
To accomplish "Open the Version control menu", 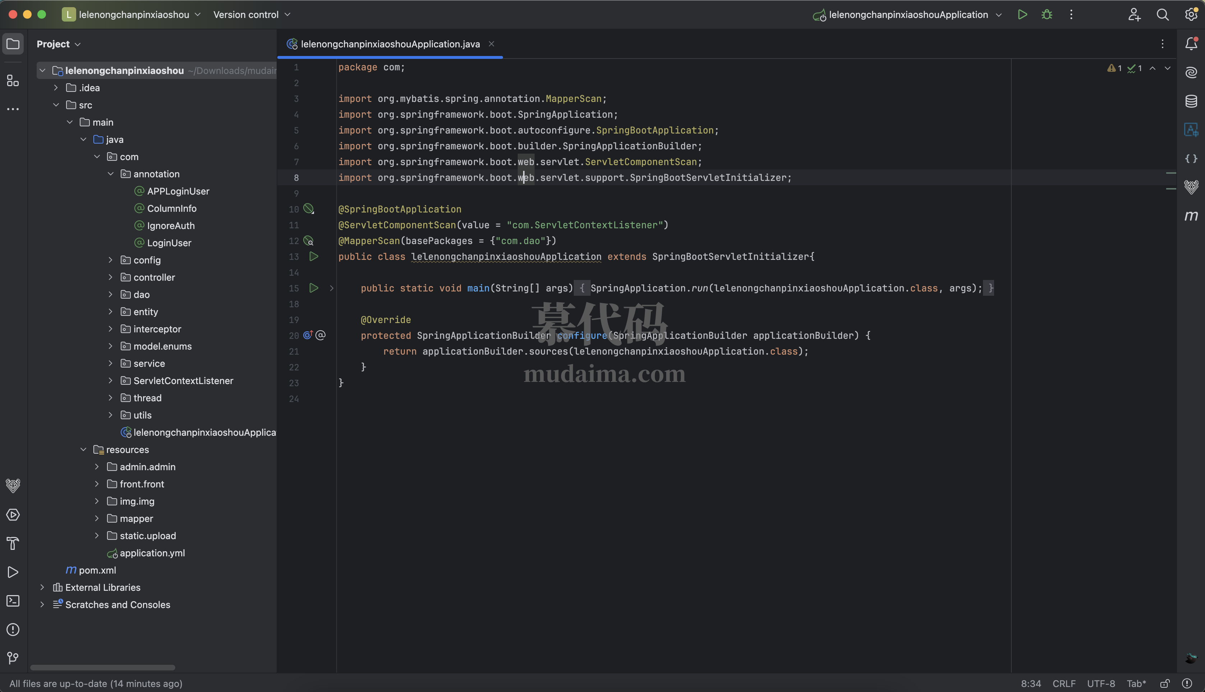I will click(251, 15).
